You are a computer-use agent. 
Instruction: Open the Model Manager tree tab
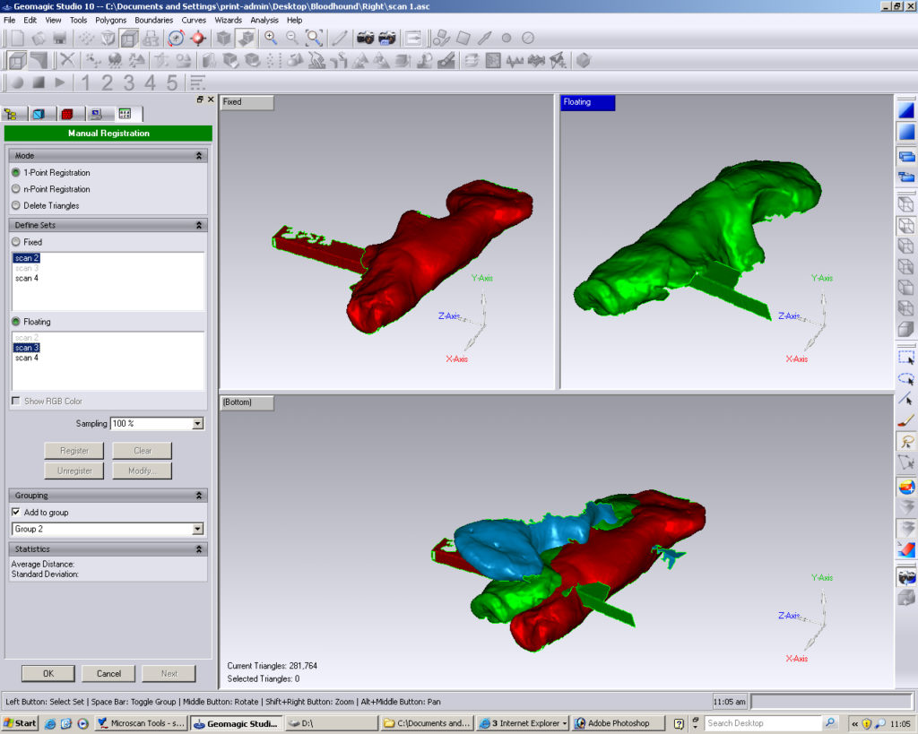(13, 114)
